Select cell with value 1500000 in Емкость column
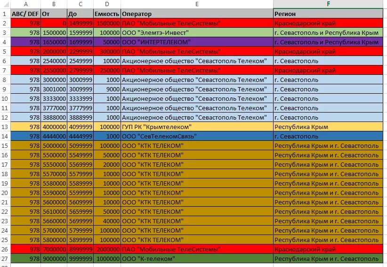Screen dimensions: 387x267 (x=107, y=23)
